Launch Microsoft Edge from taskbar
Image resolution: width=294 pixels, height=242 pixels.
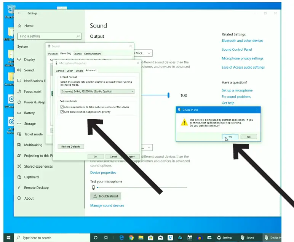121,238
